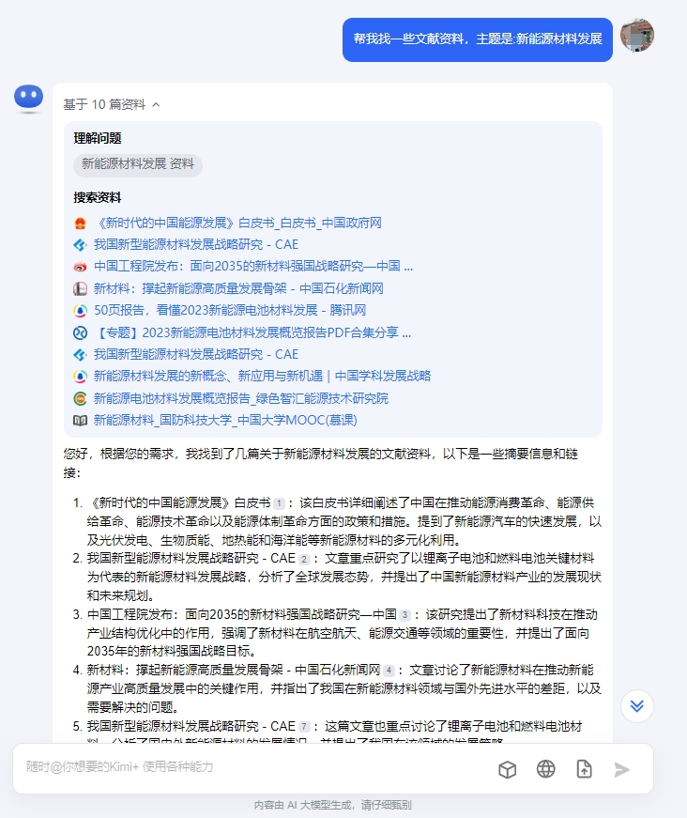
Task: Click the book icon beside 中国大学MOOC result
Action: (x=80, y=421)
